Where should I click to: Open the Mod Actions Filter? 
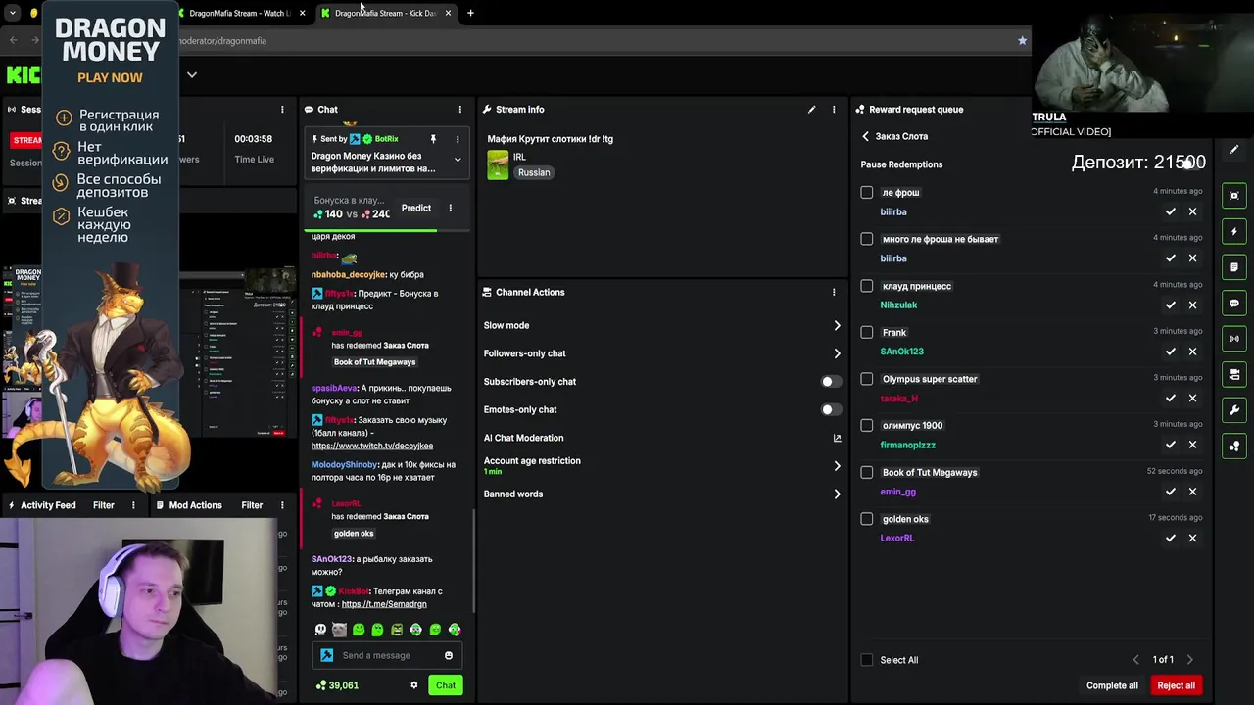[252, 505]
